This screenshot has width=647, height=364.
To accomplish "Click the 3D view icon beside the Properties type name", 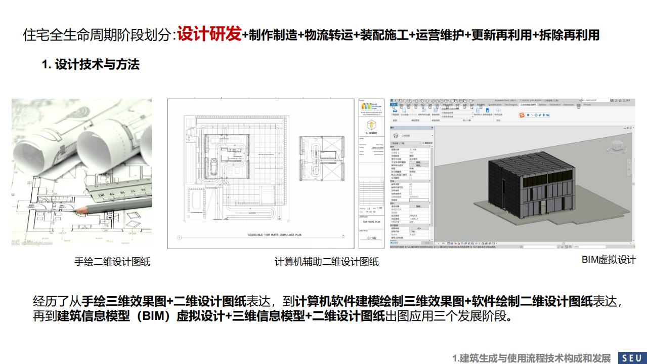I will click(395, 135).
